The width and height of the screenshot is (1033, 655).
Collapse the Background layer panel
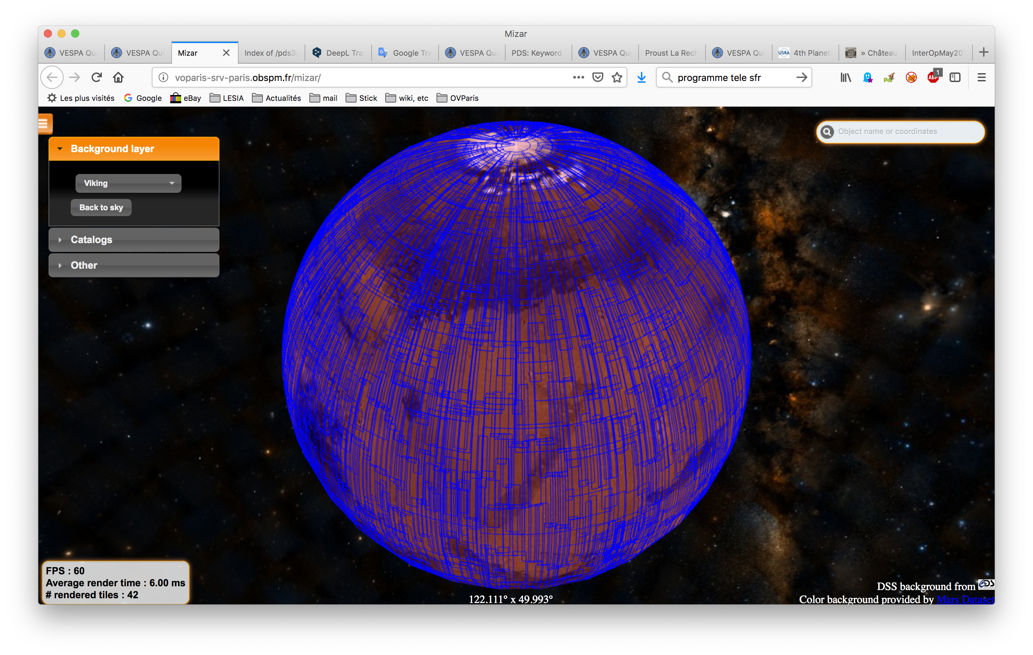(134, 149)
